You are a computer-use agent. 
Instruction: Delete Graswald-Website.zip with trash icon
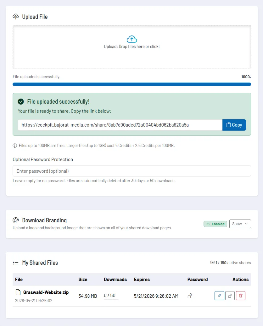241,296
